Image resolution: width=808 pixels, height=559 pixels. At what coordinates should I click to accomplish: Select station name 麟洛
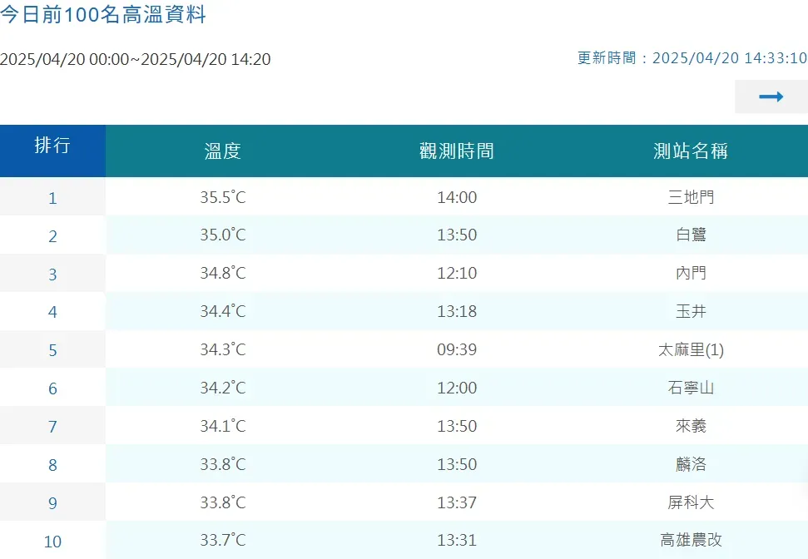[691, 464]
